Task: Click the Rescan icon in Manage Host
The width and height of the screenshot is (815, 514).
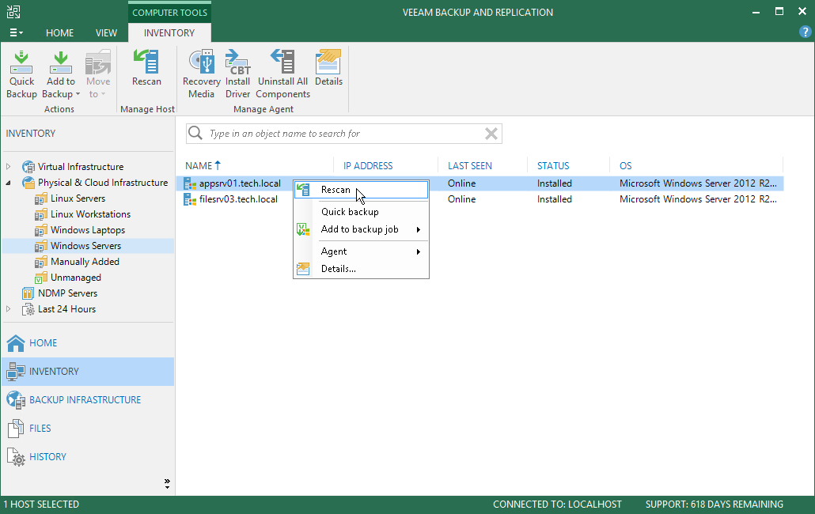Action: click(x=146, y=62)
